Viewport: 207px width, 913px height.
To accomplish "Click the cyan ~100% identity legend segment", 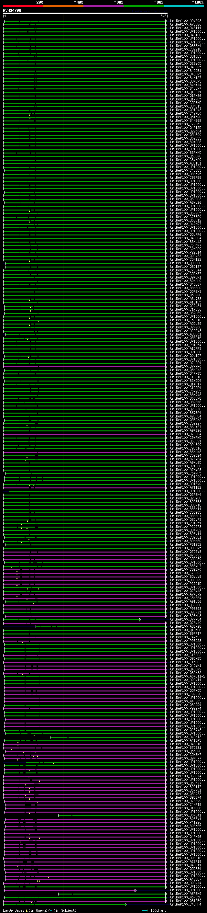I will coord(184,6).
